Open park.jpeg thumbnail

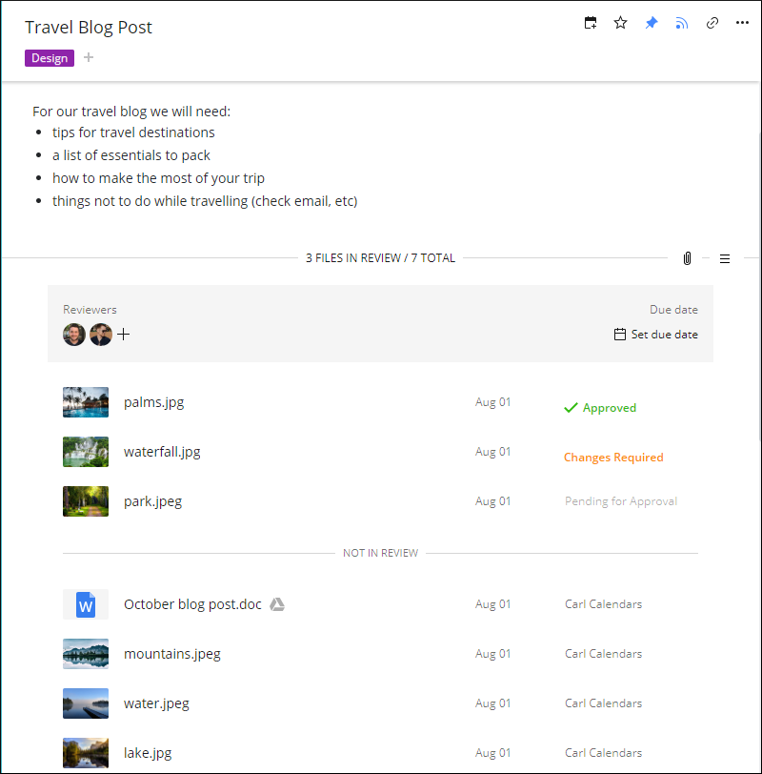coord(86,501)
